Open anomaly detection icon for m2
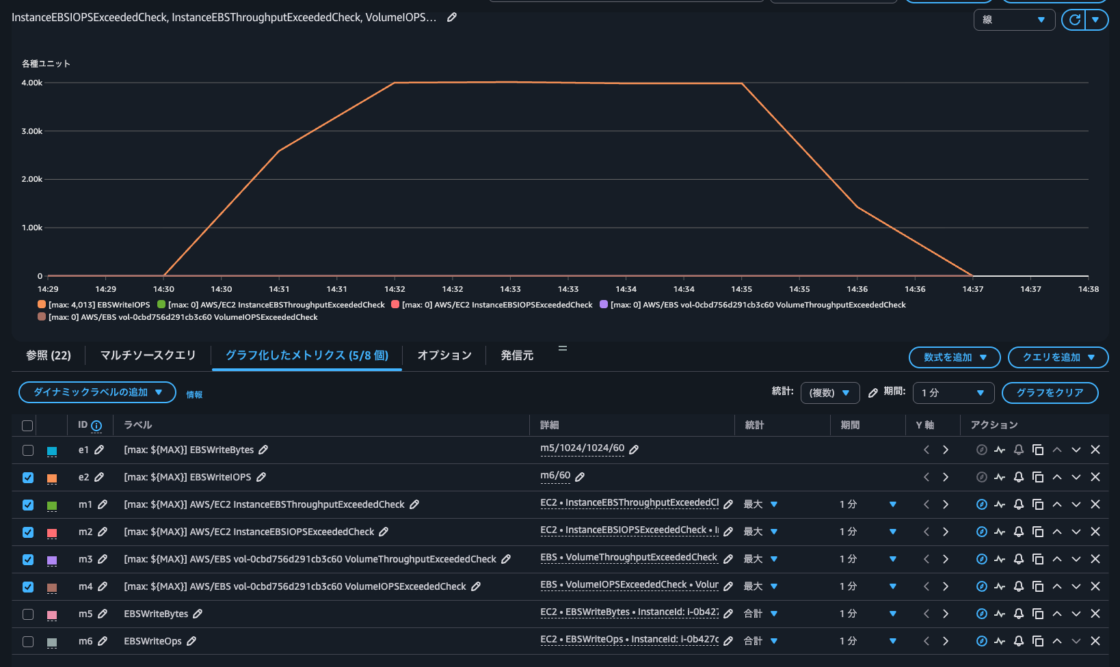1120x667 pixels. [x=1000, y=532]
